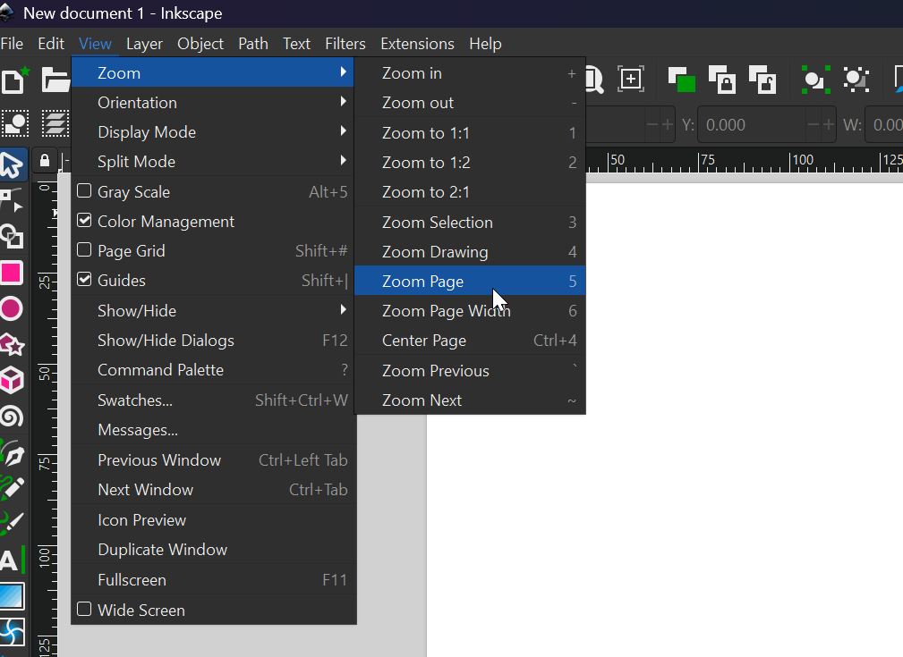This screenshot has height=657, width=903.
Task: Select the Pencil freehand tool
Action: coord(12,488)
